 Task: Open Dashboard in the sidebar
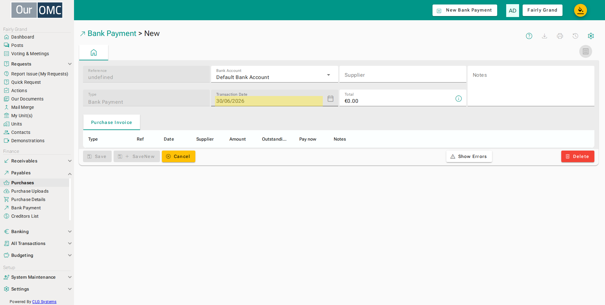23,37
